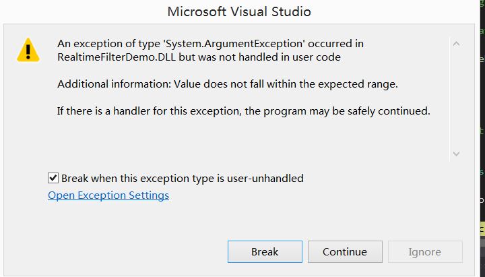Uncheck Break when this exception type is user-unhandled

tap(53, 178)
